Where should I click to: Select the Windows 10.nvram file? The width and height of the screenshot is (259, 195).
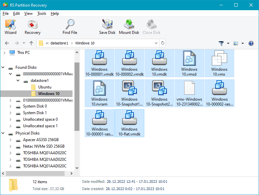click(100, 93)
